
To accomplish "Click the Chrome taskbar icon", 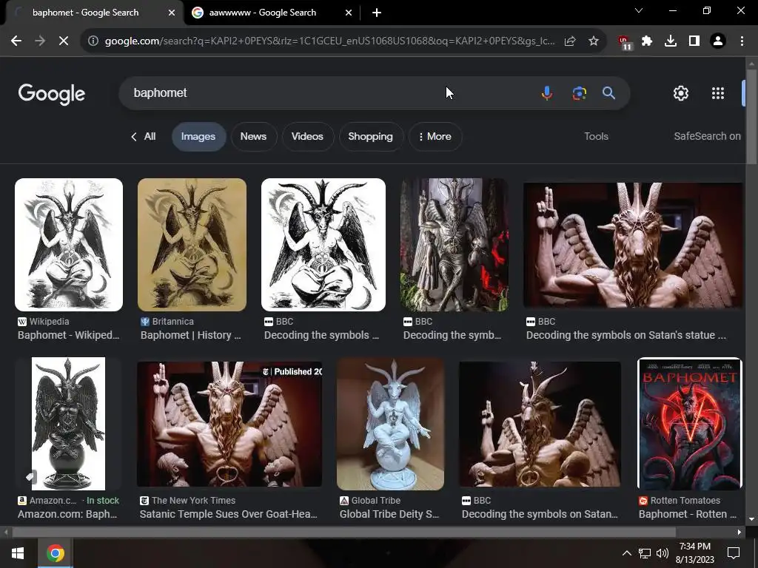I will [x=56, y=553].
